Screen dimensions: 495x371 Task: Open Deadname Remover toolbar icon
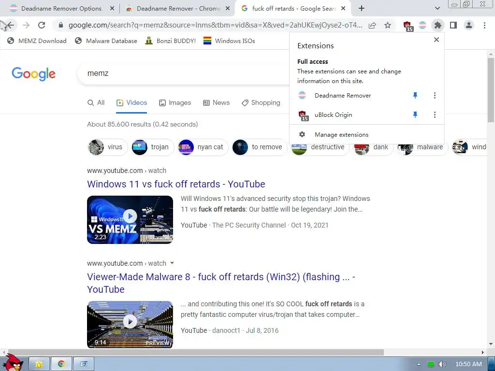point(422,25)
